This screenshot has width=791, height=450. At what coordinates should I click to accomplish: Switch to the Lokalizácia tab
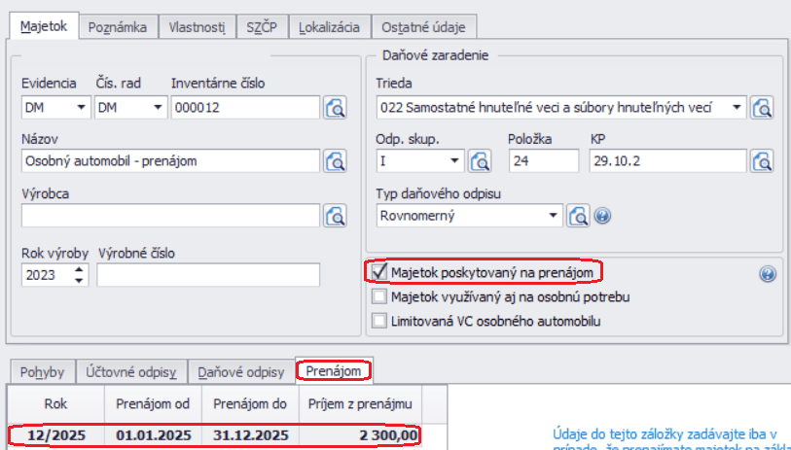(330, 27)
